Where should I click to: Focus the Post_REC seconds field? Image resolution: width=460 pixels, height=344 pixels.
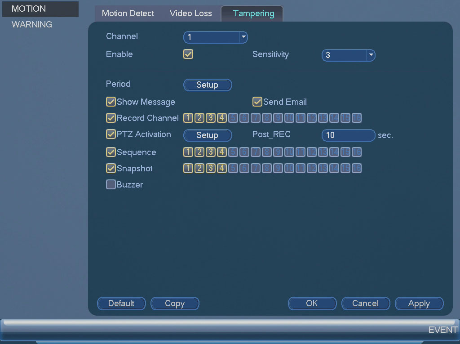pyautogui.click(x=348, y=135)
